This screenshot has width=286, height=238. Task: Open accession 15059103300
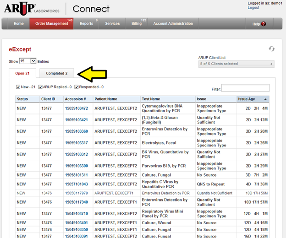(x=77, y=166)
